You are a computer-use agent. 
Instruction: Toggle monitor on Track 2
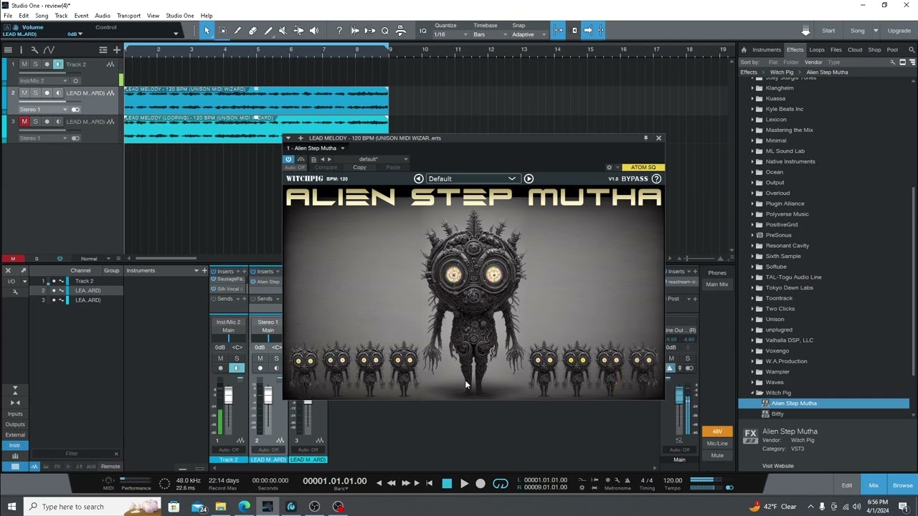pos(58,64)
